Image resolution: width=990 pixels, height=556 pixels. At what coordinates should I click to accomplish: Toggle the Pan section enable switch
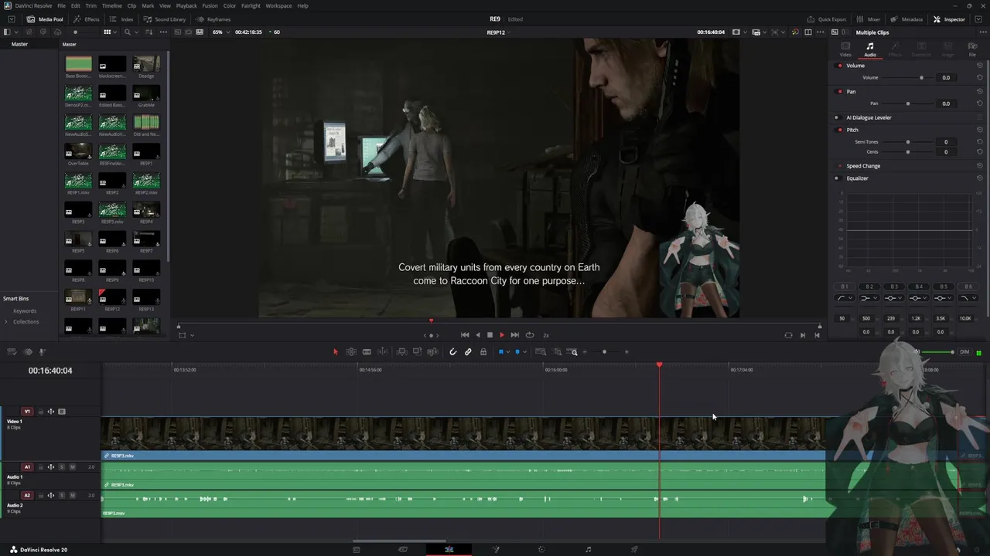[840, 92]
